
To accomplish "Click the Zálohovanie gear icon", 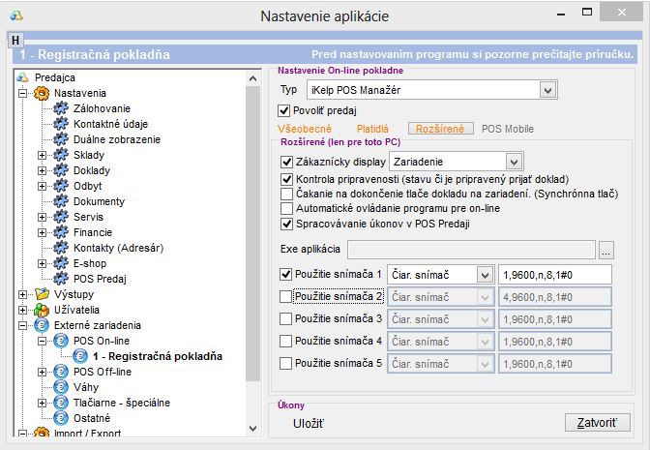I will pos(61,108).
